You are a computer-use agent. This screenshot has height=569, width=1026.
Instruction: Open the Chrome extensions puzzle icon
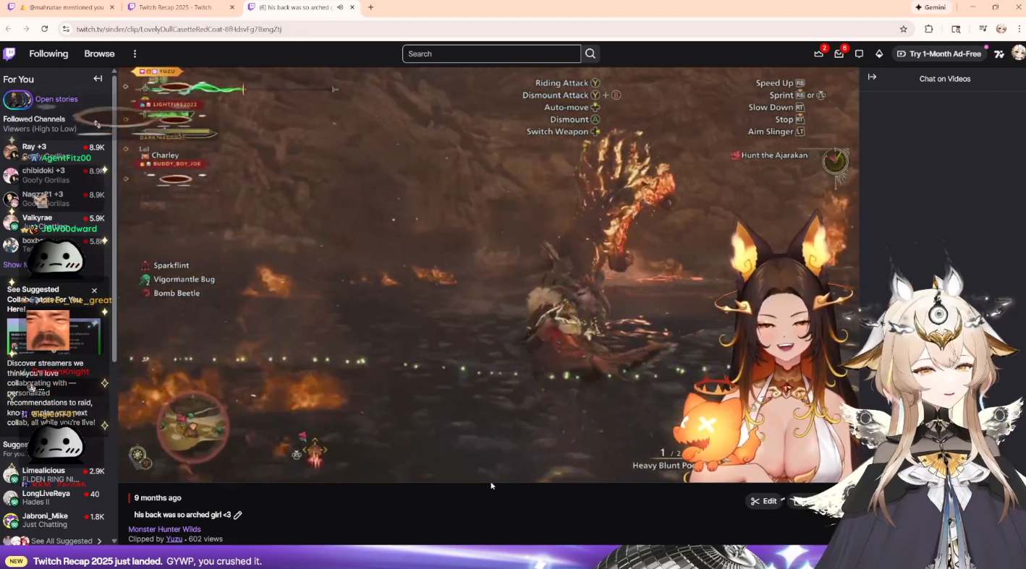pos(929,29)
